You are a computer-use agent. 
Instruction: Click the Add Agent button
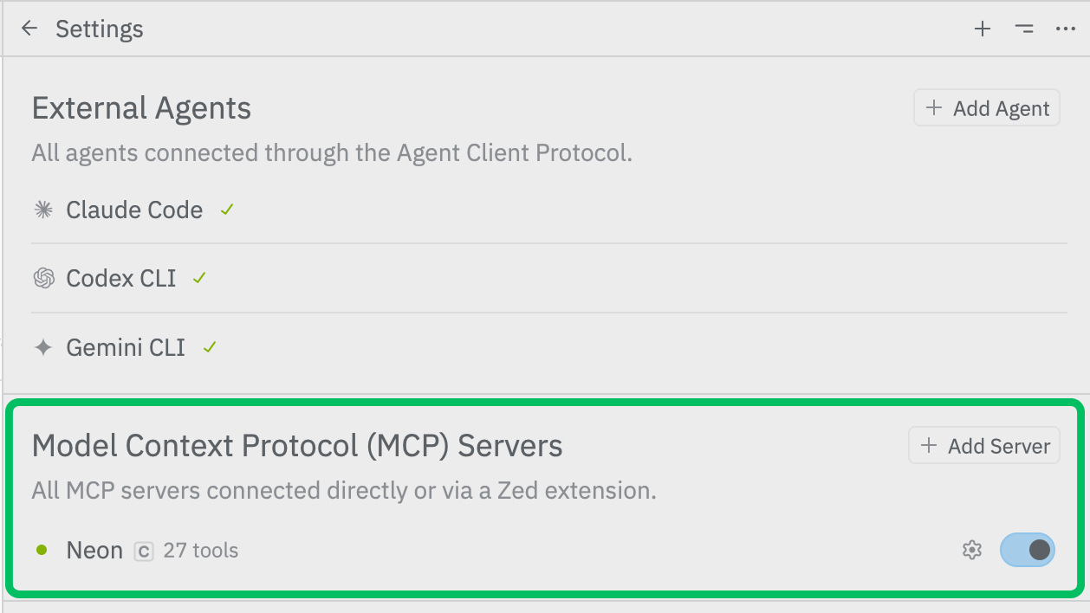coord(987,108)
